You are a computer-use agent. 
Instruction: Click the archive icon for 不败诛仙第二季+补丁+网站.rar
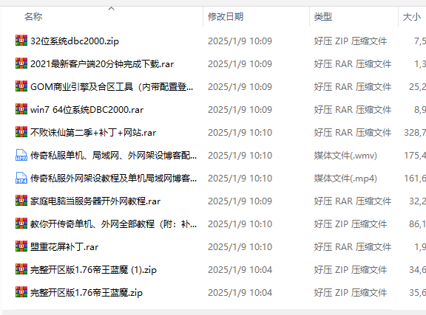point(21,132)
